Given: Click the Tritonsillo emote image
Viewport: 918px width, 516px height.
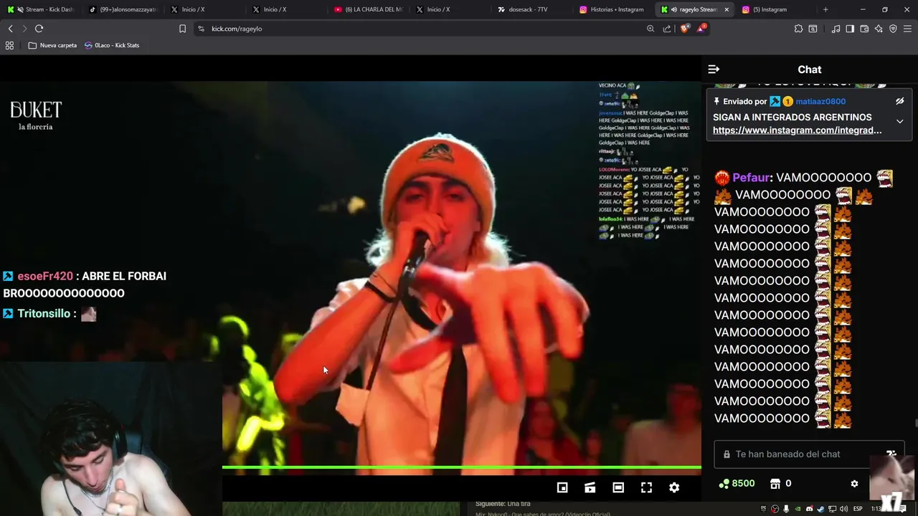Looking at the screenshot, I should pos(88,313).
